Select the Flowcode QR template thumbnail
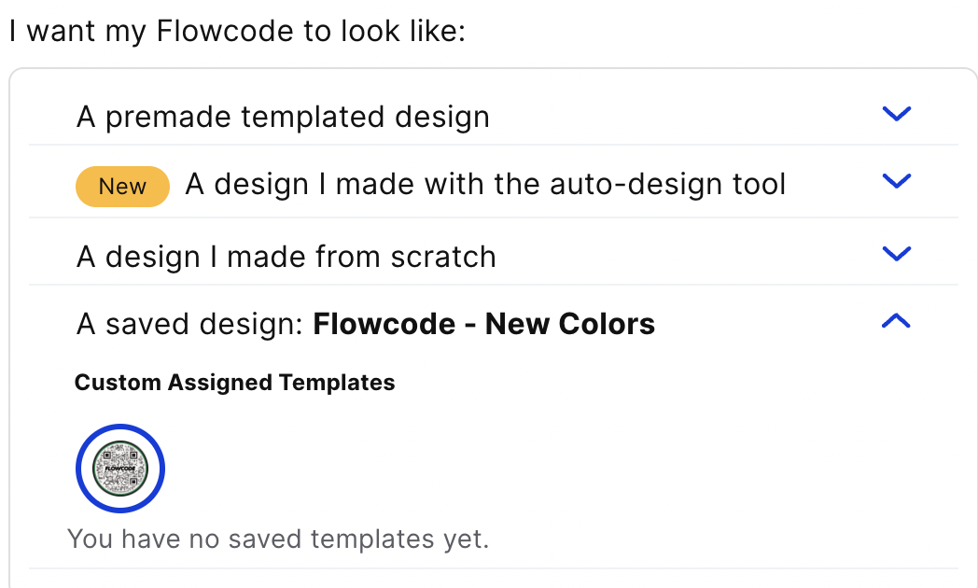Screen dimensions: 978x588 [120, 469]
